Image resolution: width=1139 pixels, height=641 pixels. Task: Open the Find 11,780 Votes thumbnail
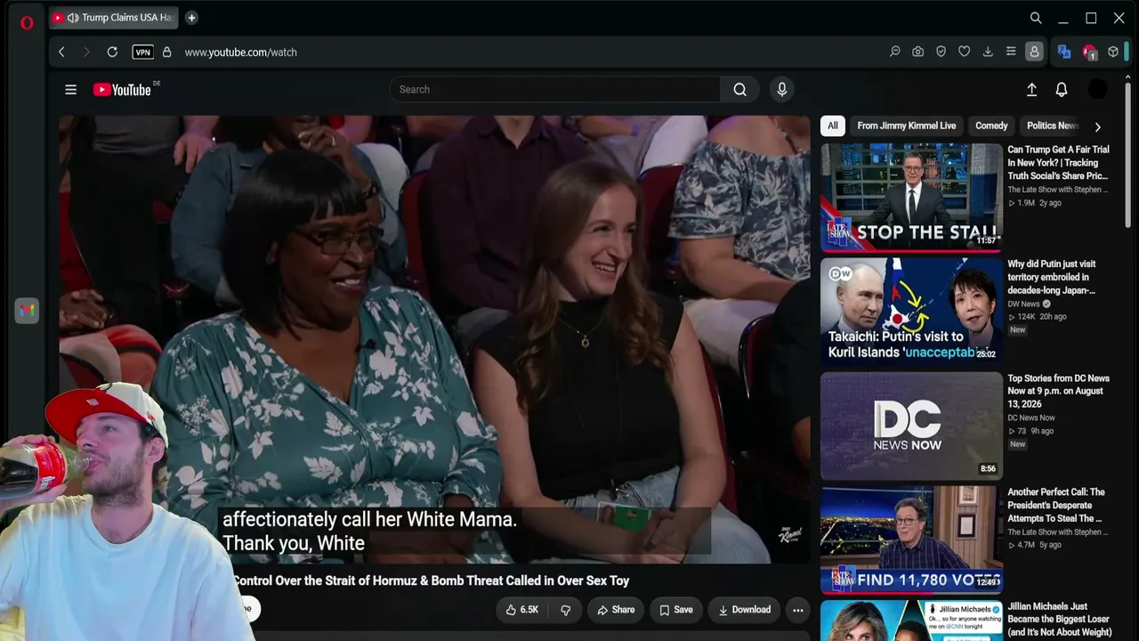tap(911, 540)
